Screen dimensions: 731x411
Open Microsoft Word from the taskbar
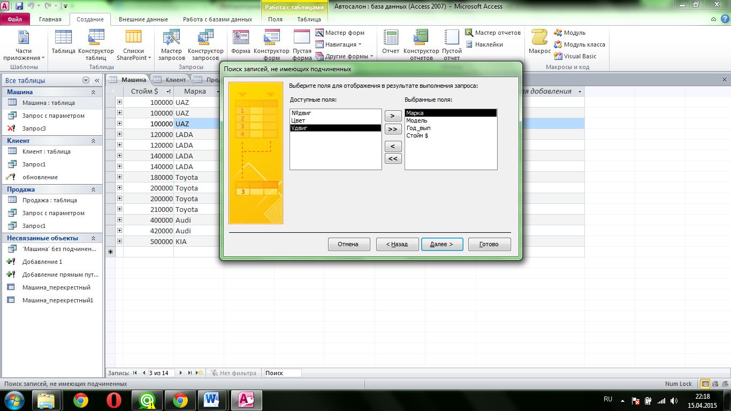tap(212, 400)
